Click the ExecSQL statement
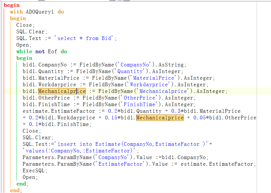 click(35, 171)
